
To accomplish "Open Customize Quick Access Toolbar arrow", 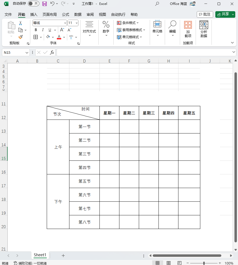I will [x=74, y=4].
